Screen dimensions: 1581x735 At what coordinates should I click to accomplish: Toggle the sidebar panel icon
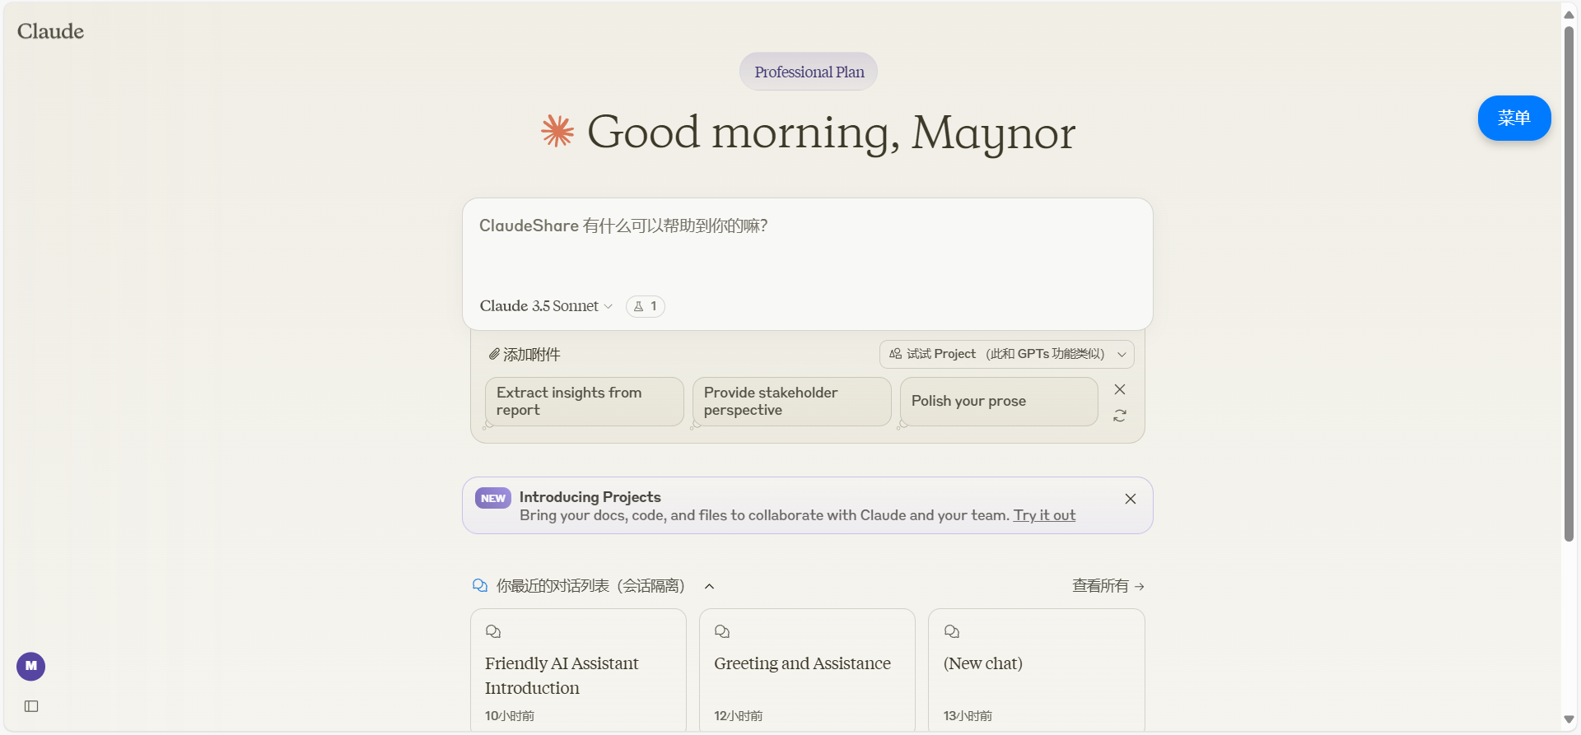31,706
